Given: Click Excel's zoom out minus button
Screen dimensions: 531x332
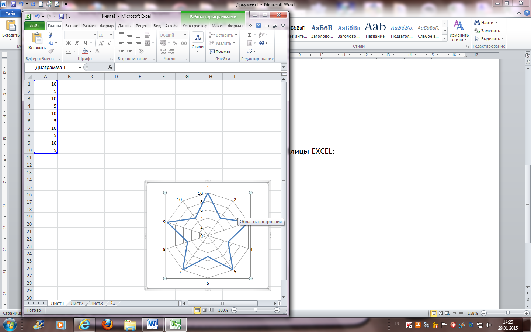Looking at the screenshot, I should click(x=234, y=310).
